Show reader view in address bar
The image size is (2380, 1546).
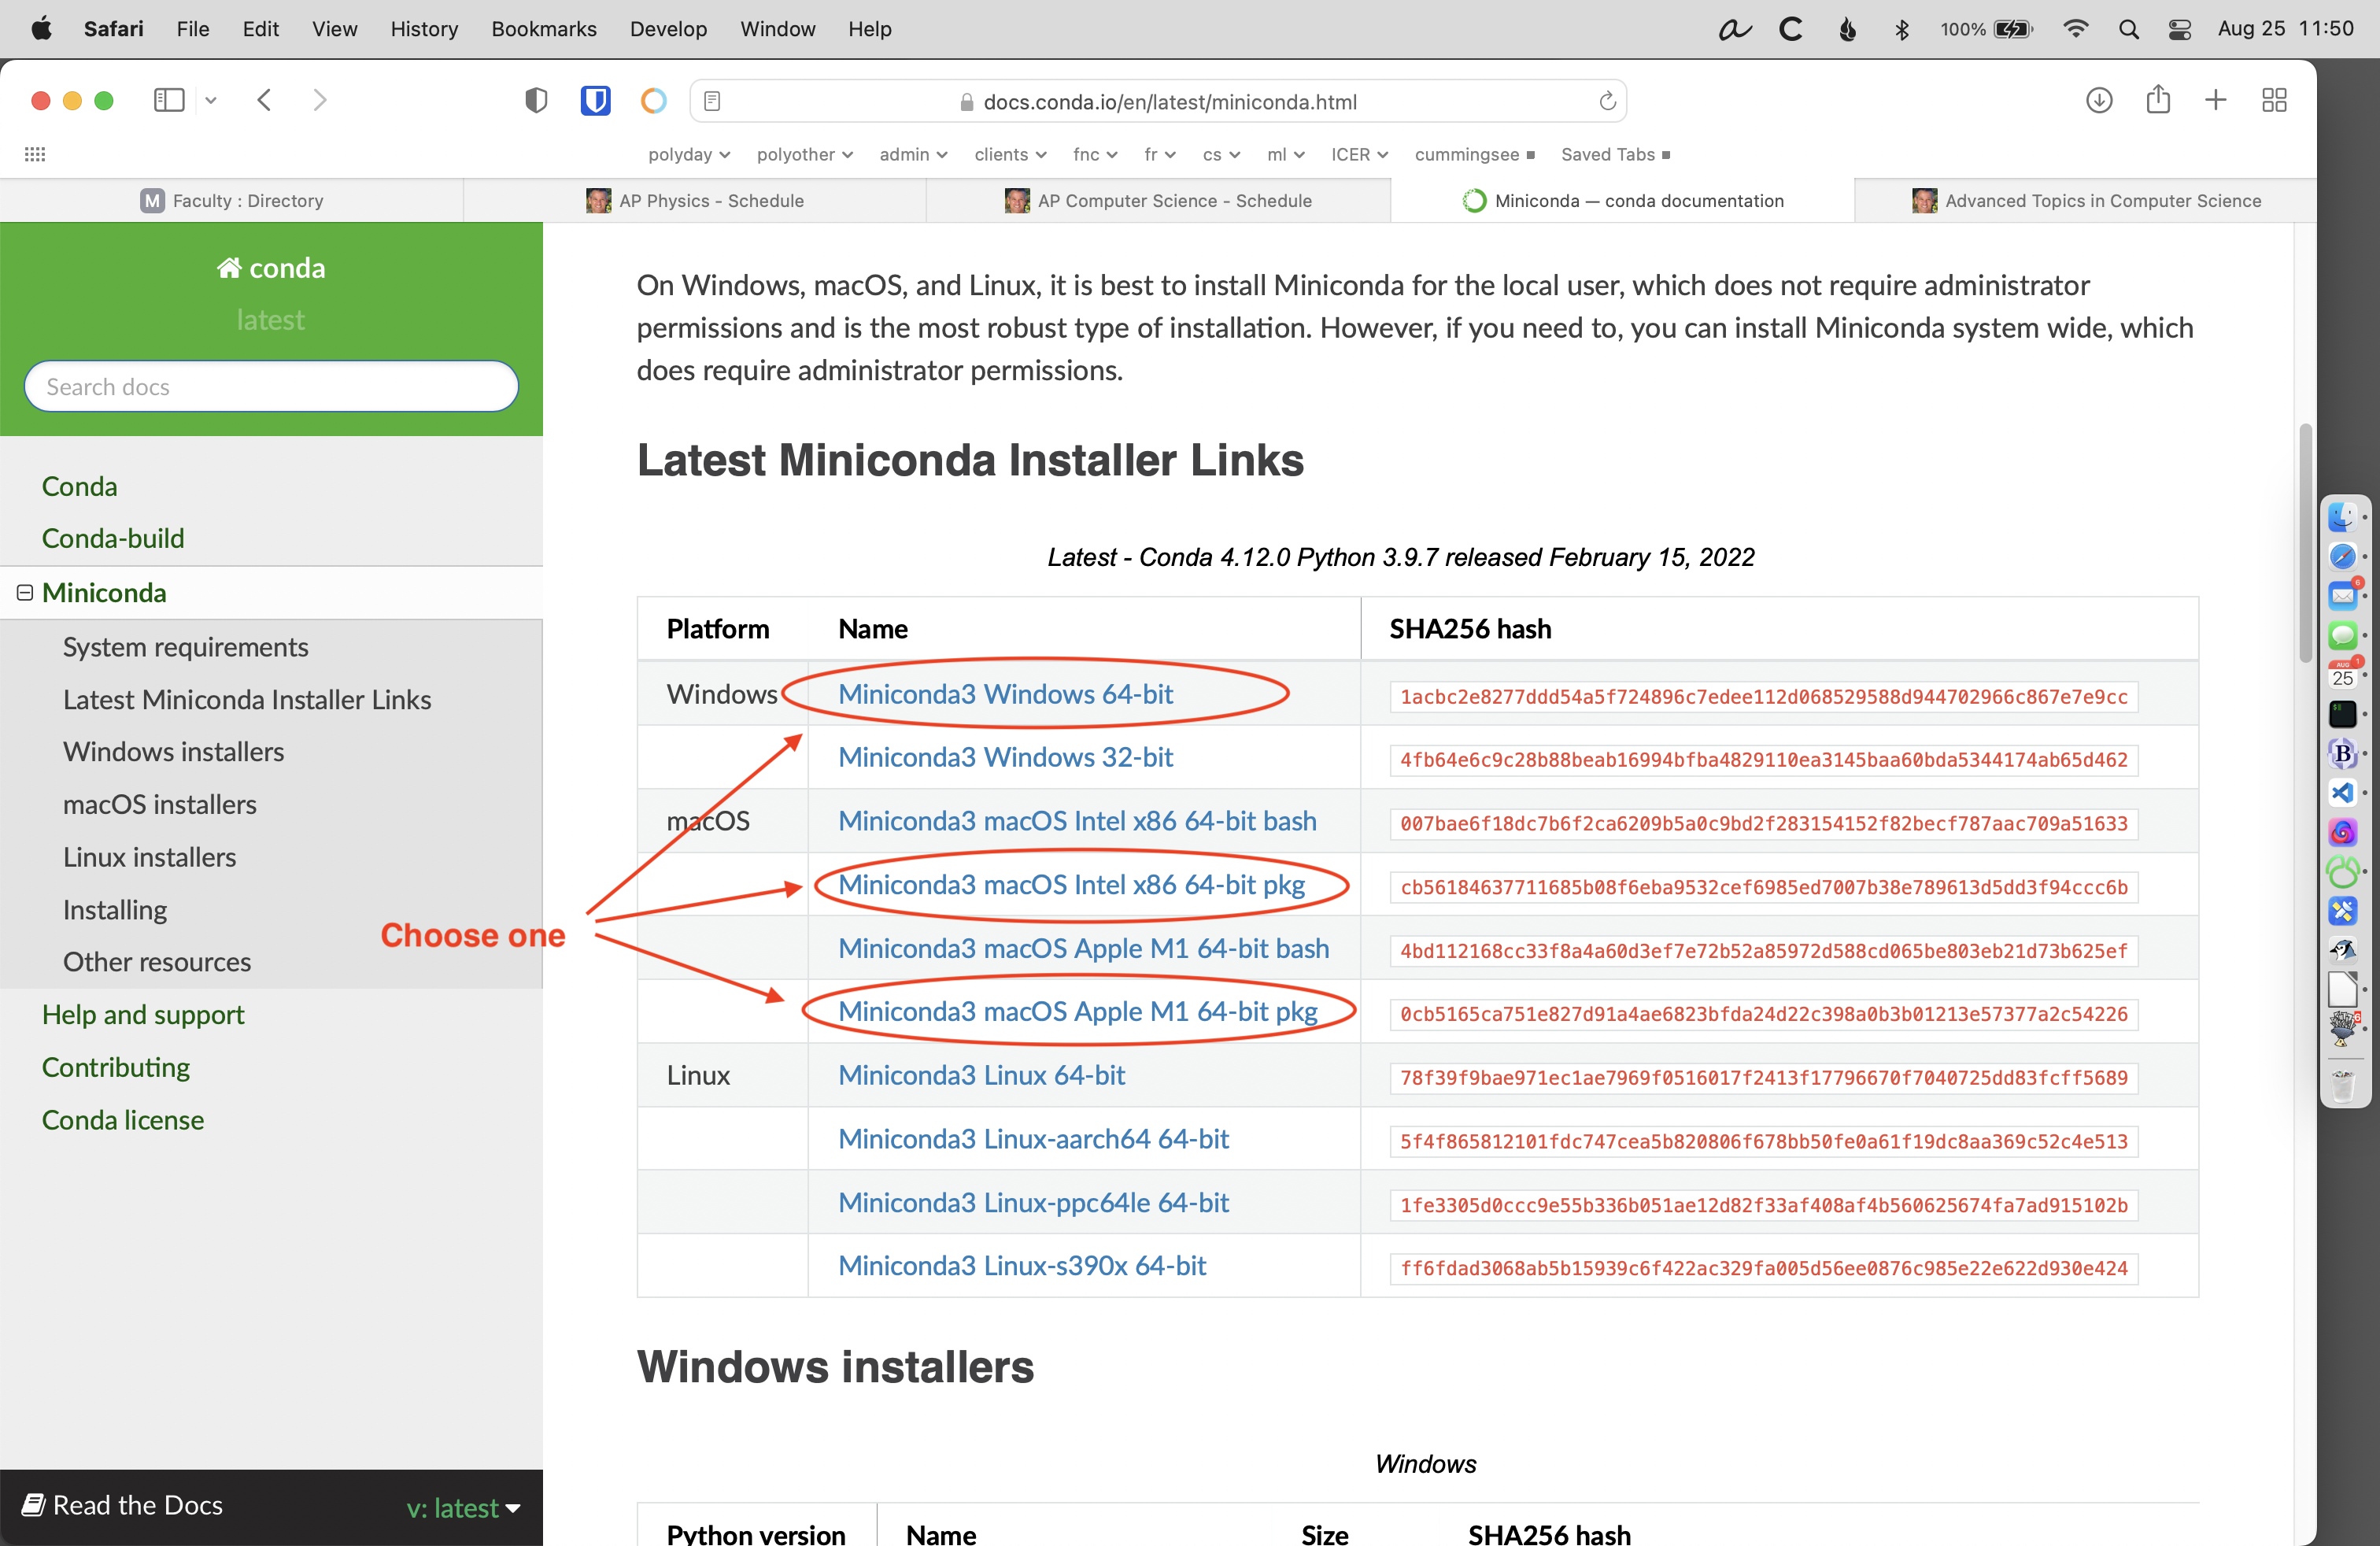tap(712, 101)
